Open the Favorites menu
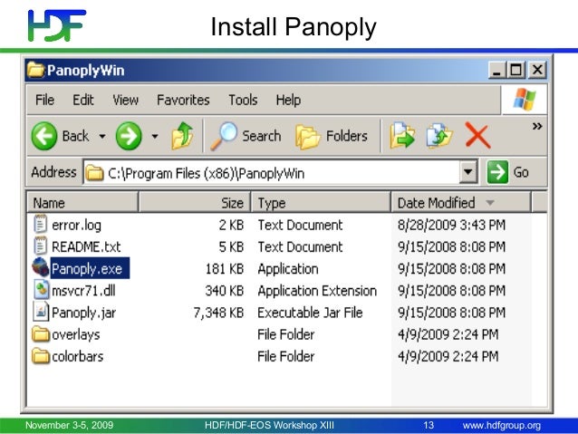This screenshot has width=578, height=434. click(183, 100)
